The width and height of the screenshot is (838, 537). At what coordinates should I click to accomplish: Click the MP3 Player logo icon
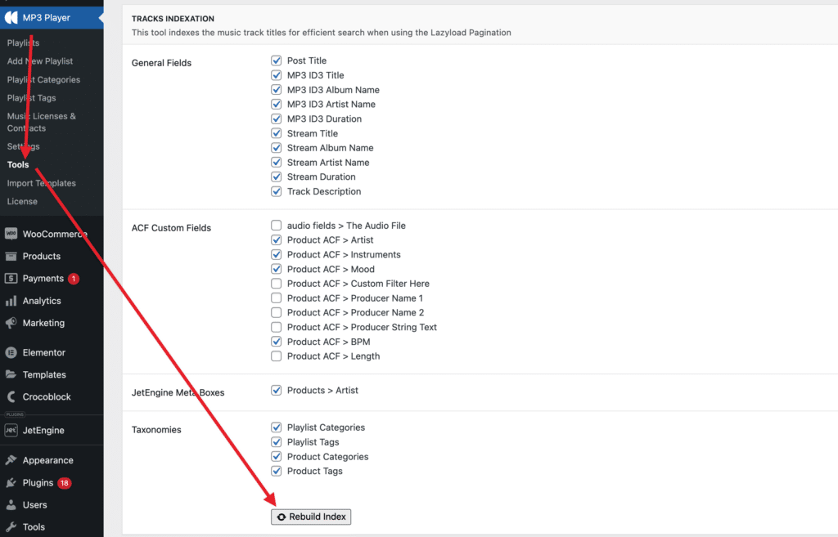tap(11, 18)
